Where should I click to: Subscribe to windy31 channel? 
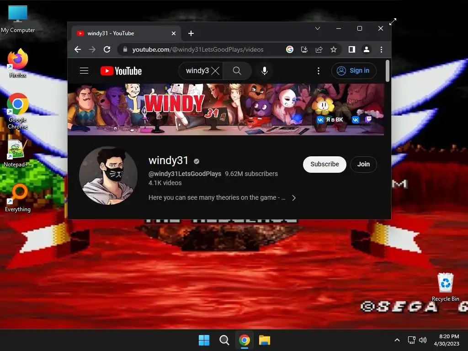coord(324,164)
